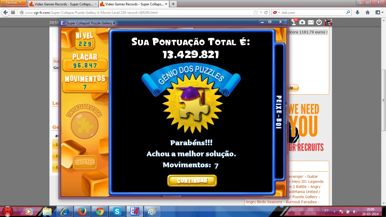Bookmark this page with star icon

pyautogui.click(x=256, y=13)
